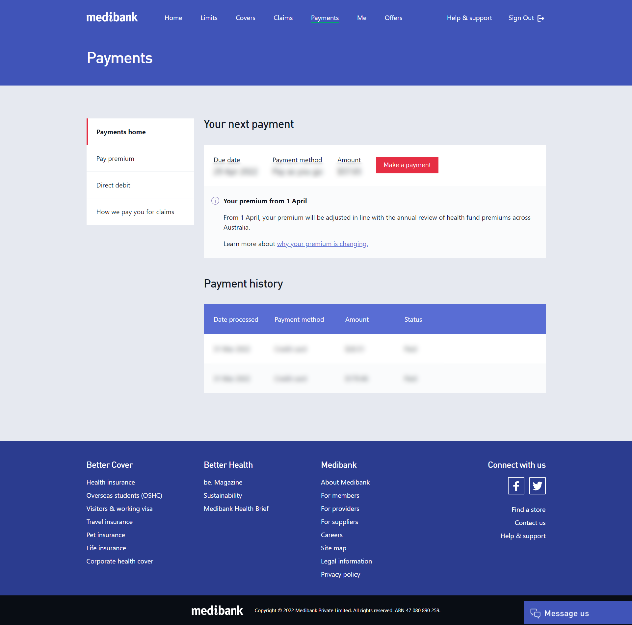This screenshot has height=625, width=632.
Task: Select the Claims menu item
Action: (x=282, y=18)
